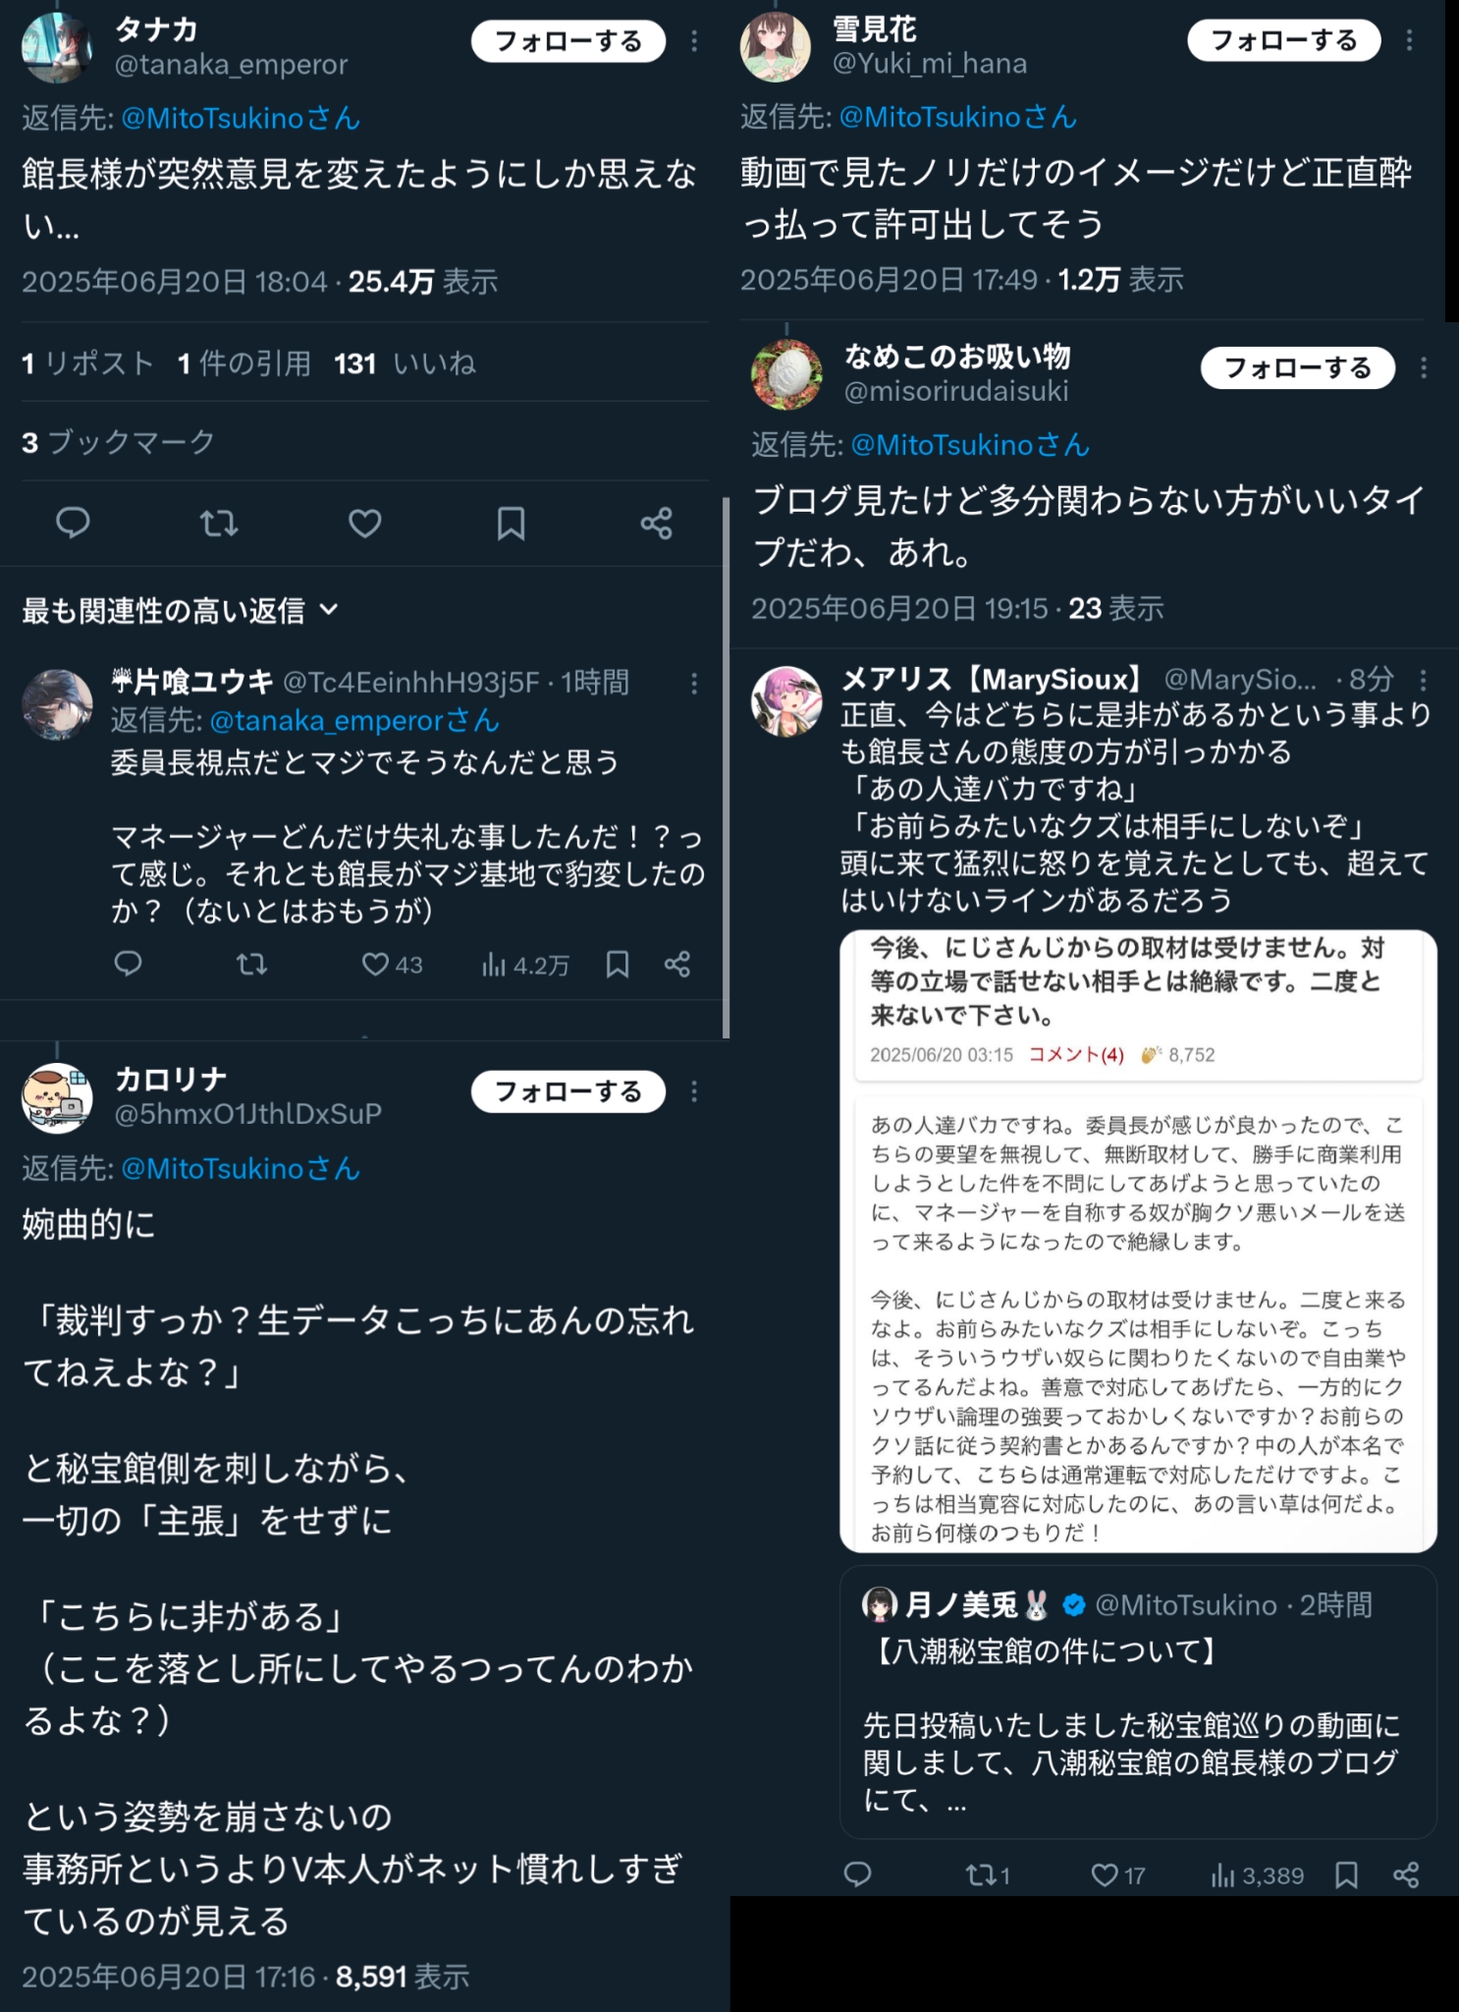Expand the 最も関連性の高い返信 sort dropdown

click(181, 611)
